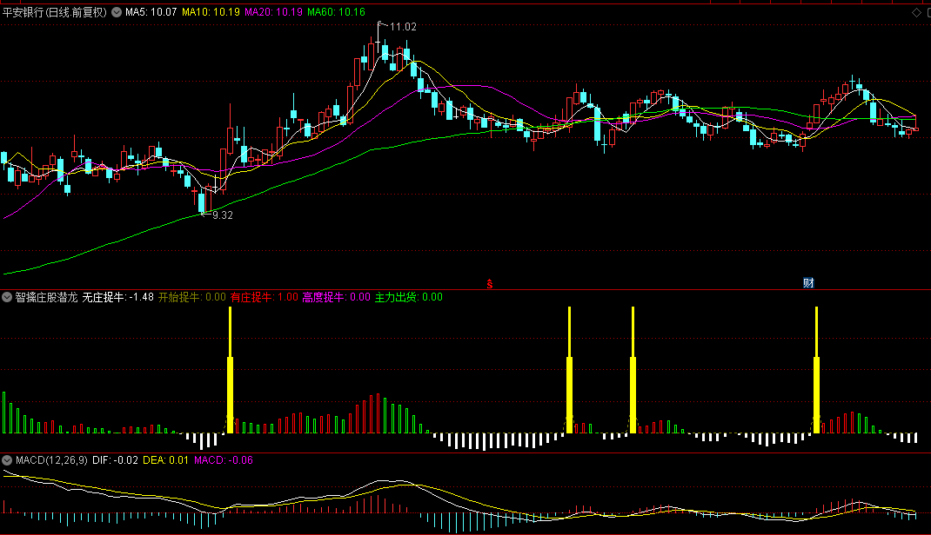Expand the 智搞庄股潜龙 indicator dropdown circle
The height and width of the screenshot is (535, 931).
(7, 297)
